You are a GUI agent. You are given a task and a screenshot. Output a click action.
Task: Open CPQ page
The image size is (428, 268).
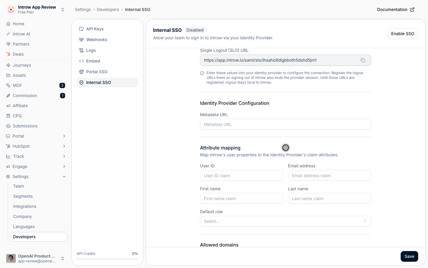36,116
